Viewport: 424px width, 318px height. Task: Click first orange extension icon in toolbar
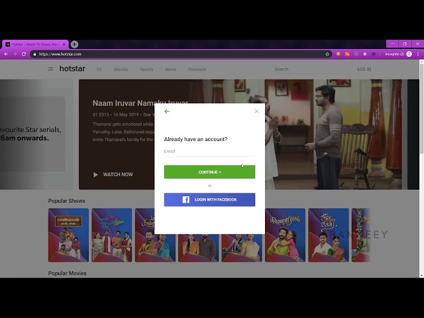(x=338, y=54)
